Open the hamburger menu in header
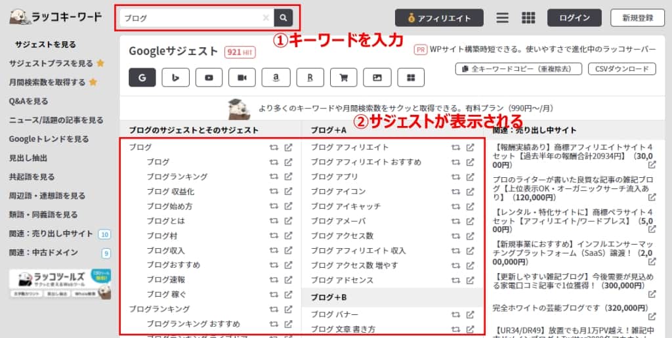Viewport: 672px width, 338px height. [502, 18]
